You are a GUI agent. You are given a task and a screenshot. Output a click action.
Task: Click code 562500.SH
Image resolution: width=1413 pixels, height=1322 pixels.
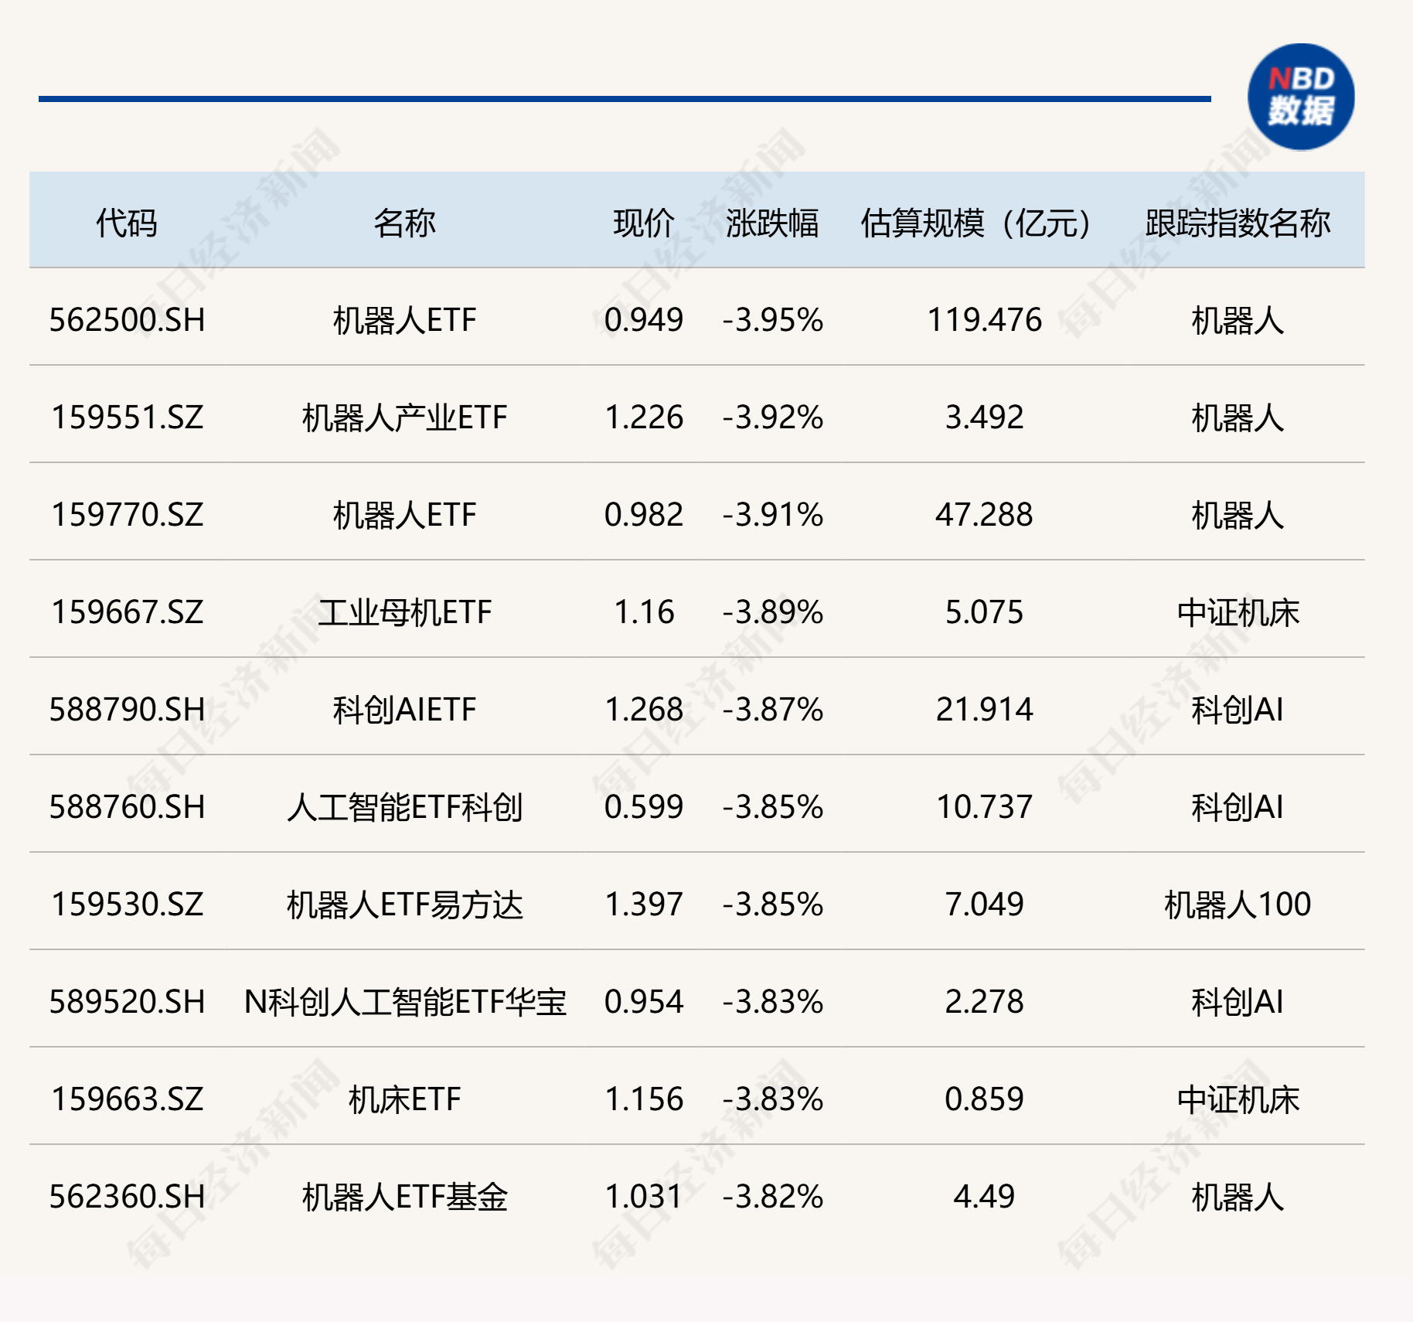click(127, 320)
